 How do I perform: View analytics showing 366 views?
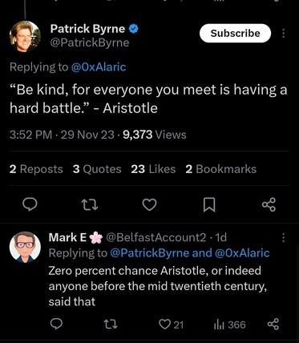pos(229,325)
